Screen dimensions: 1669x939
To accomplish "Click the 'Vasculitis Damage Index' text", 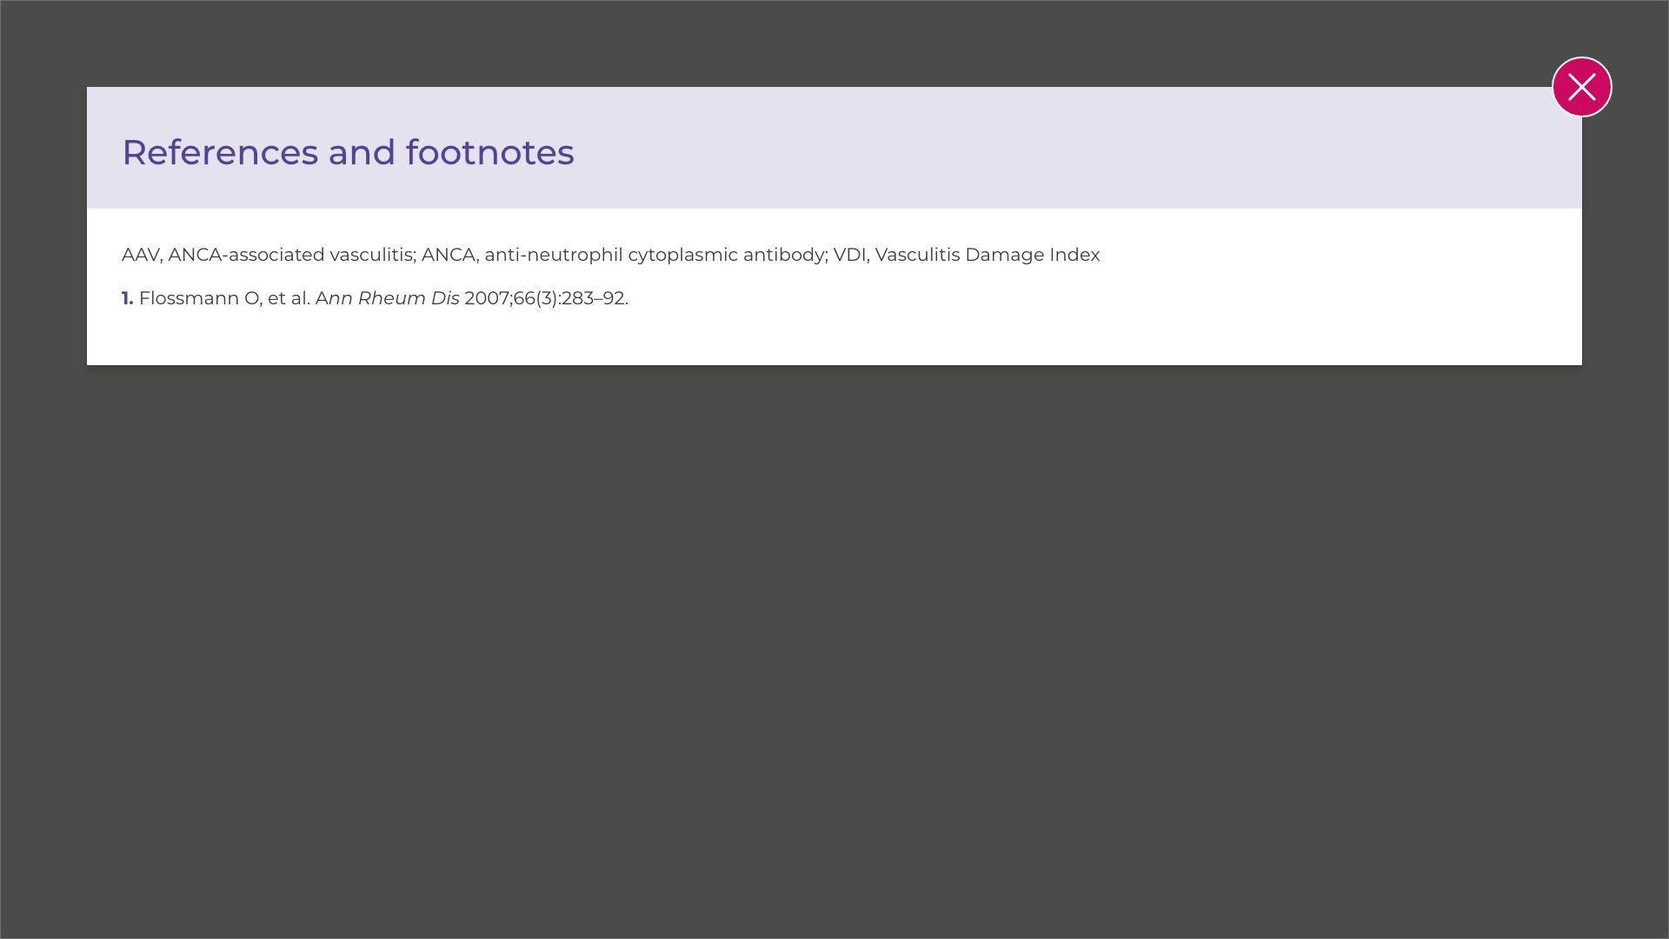I will coord(987,255).
